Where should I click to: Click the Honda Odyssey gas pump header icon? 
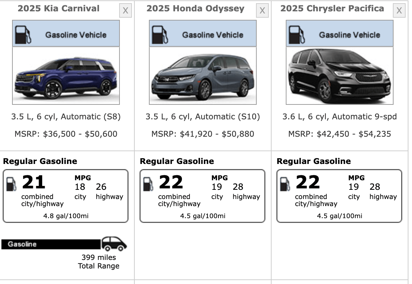coord(159,34)
